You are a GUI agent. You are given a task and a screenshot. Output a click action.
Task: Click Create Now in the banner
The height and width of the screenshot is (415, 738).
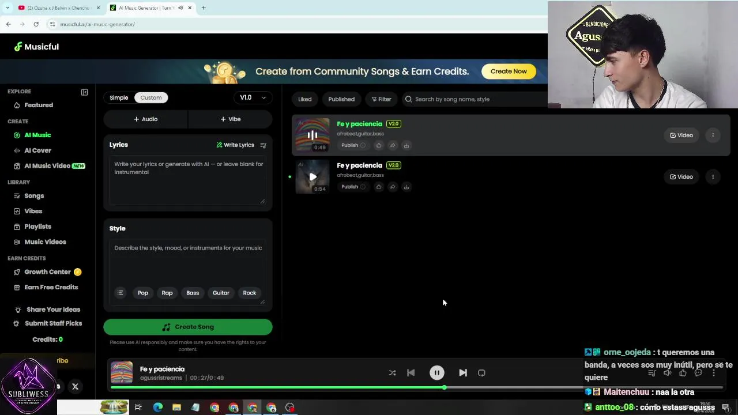coord(509,71)
